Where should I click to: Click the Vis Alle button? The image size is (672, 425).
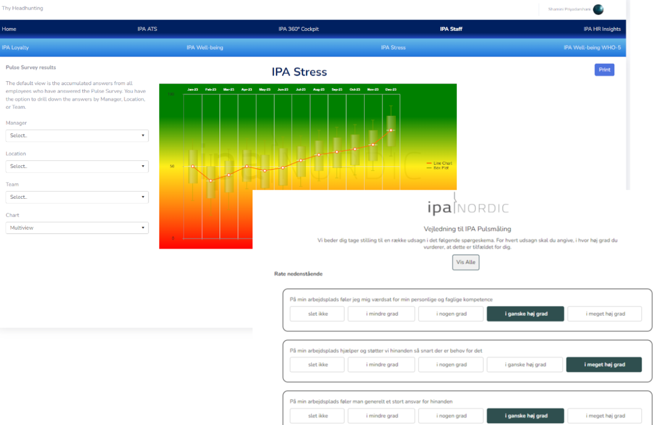465,262
